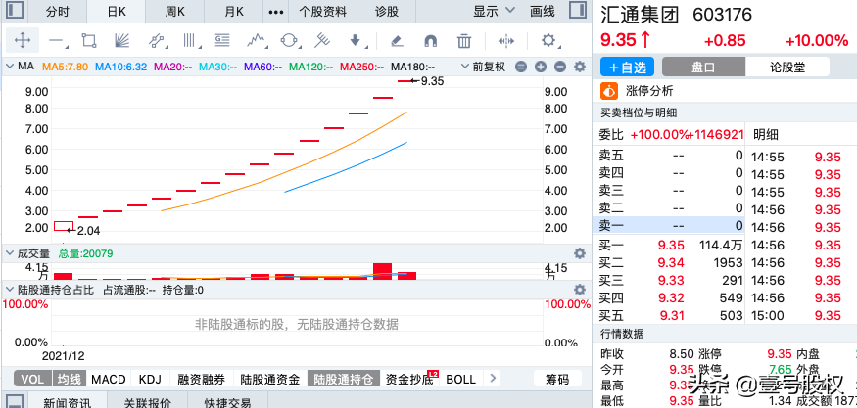Switch to the 论股堂 forum tab
The height and width of the screenshot is (408, 857).
click(x=787, y=68)
